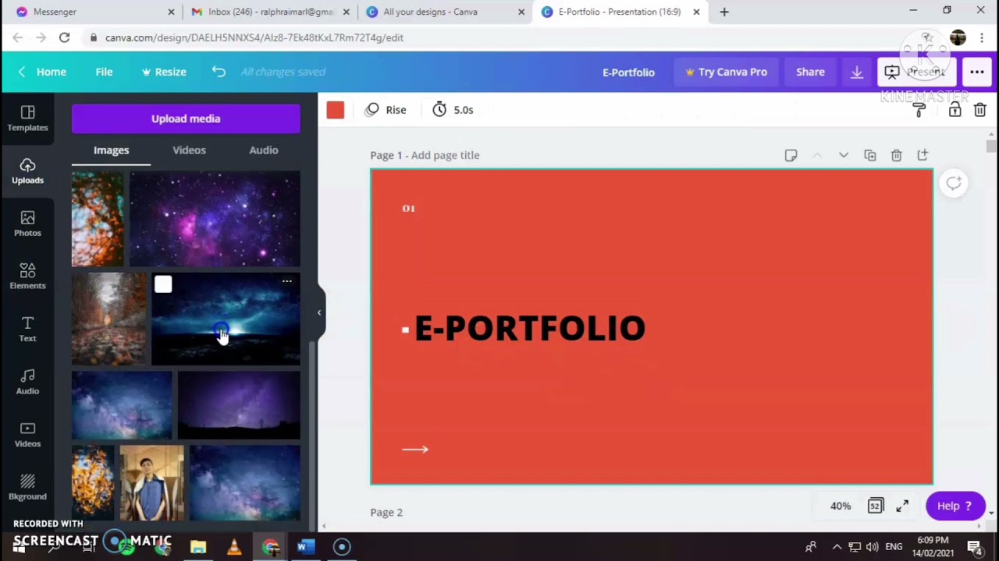
Task: Click the Rise animation icon
Action: pos(372,110)
